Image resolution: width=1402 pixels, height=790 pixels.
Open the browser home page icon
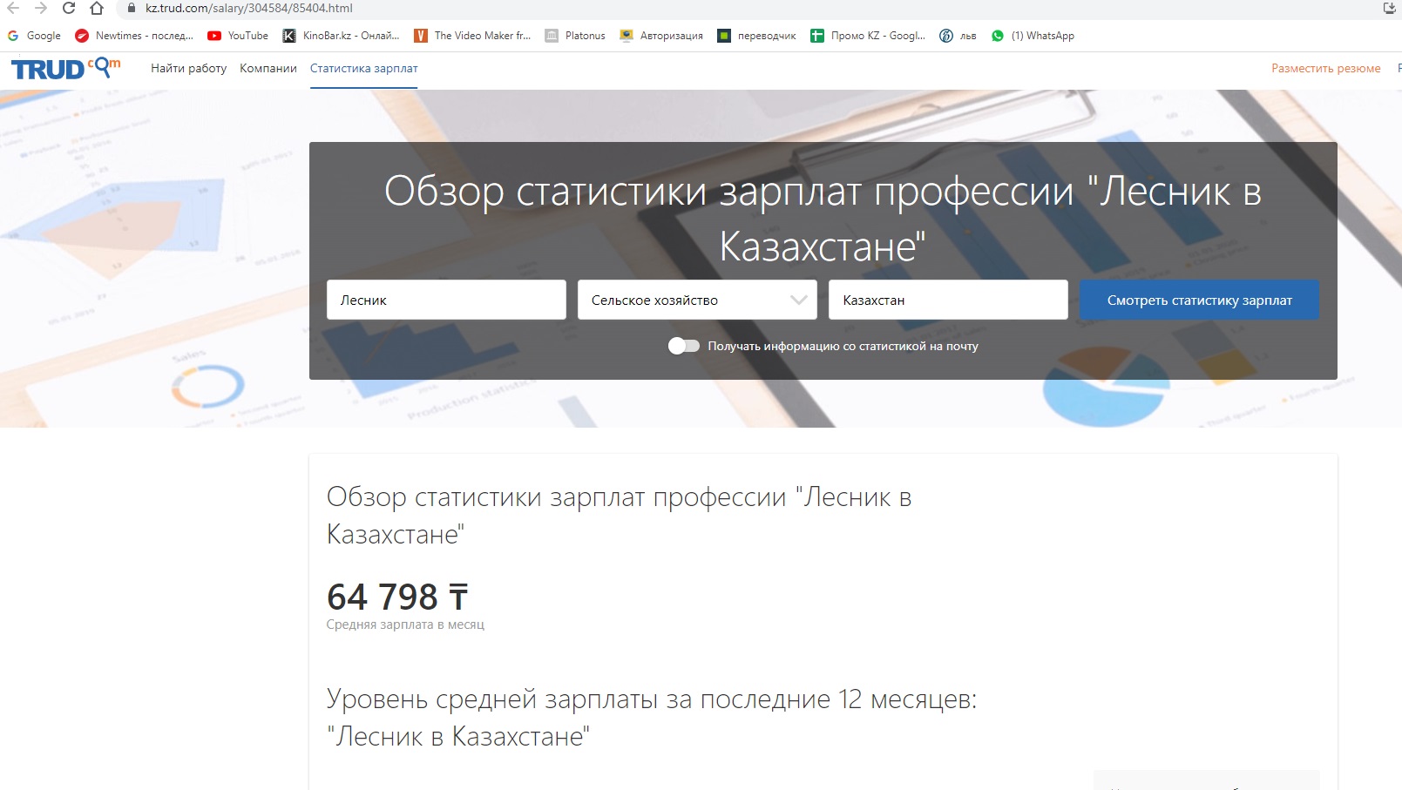pyautogui.click(x=97, y=8)
